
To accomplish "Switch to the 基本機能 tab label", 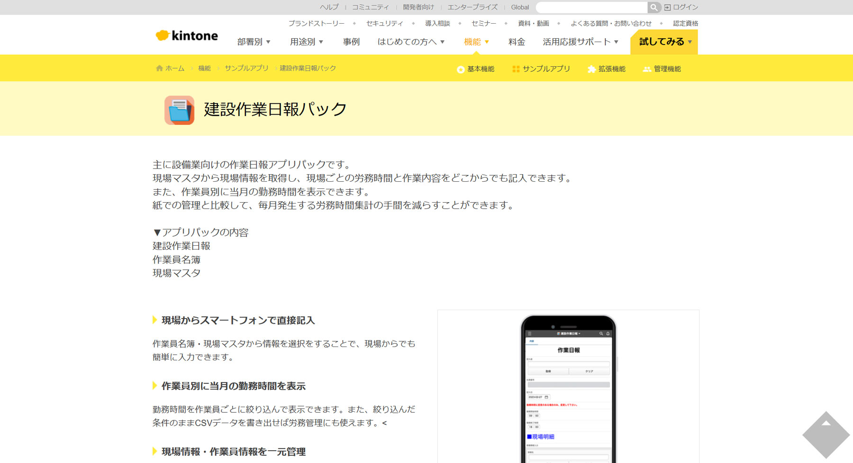I will [x=481, y=69].
